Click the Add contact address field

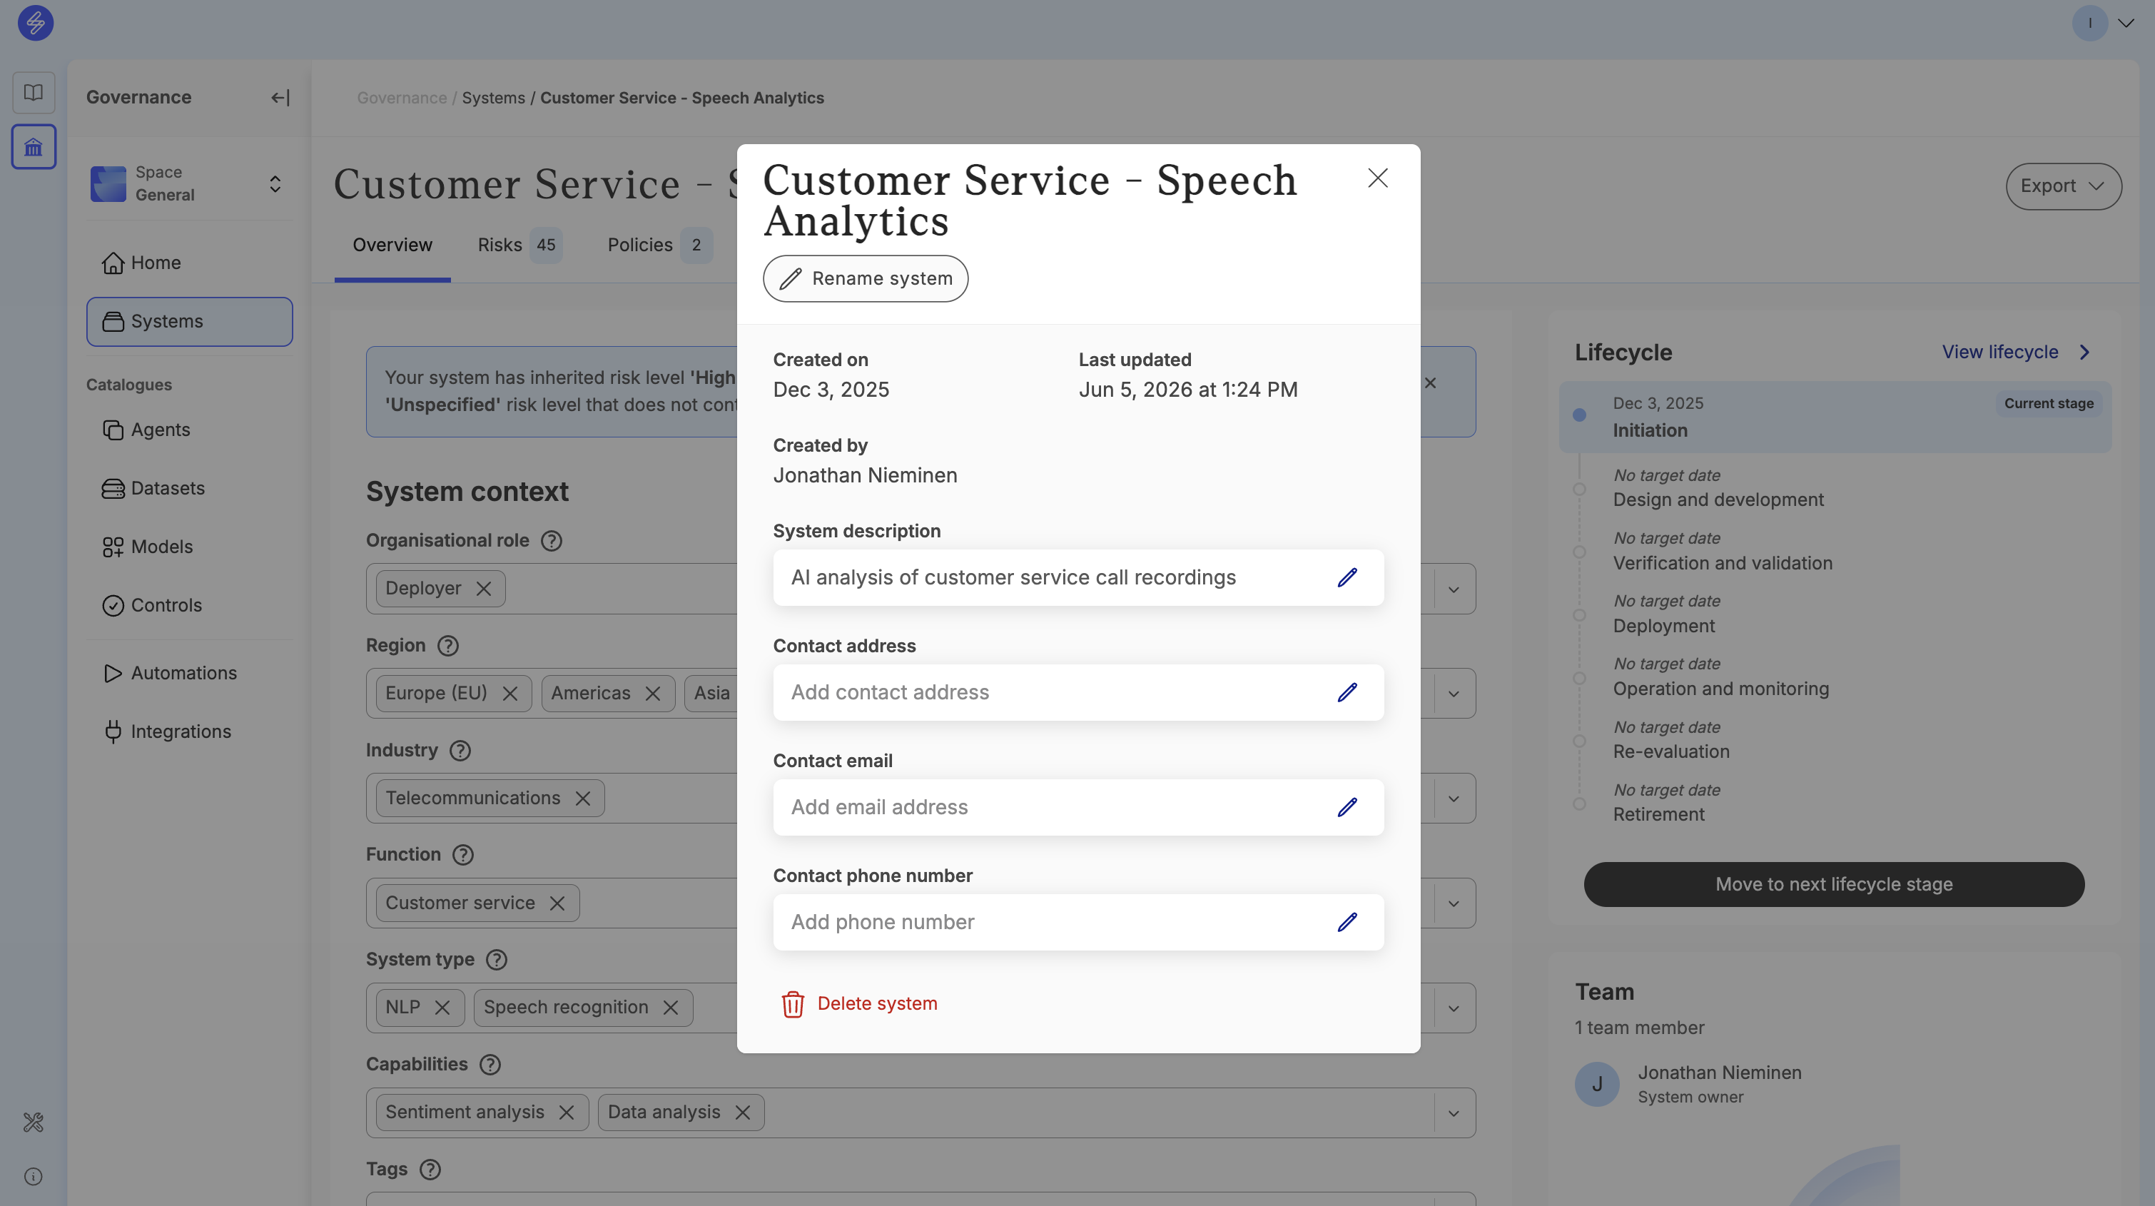[1078, 692]
